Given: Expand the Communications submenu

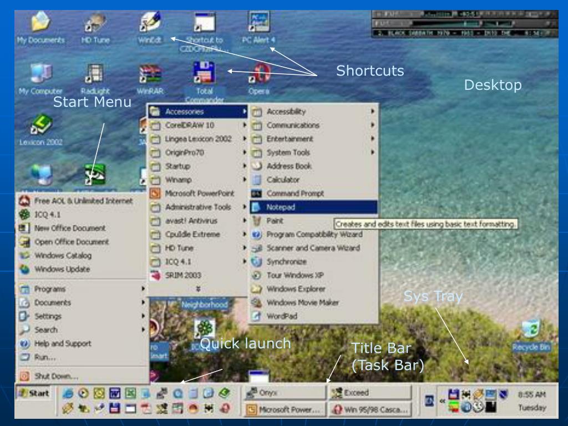Looking at the screenshot, I should 313,125.
